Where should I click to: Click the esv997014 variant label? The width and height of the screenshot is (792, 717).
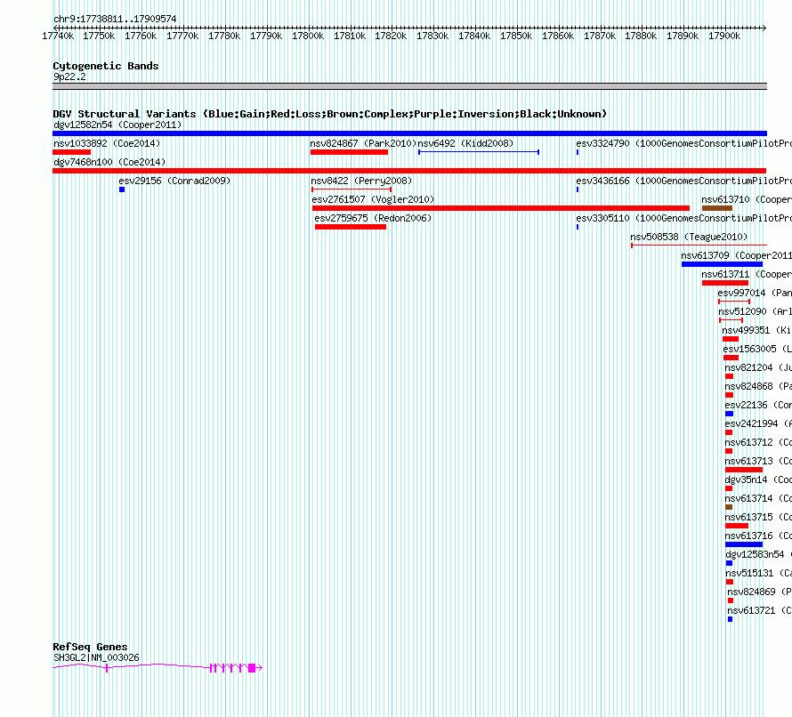pyautogui.click(x=755, y=293)
